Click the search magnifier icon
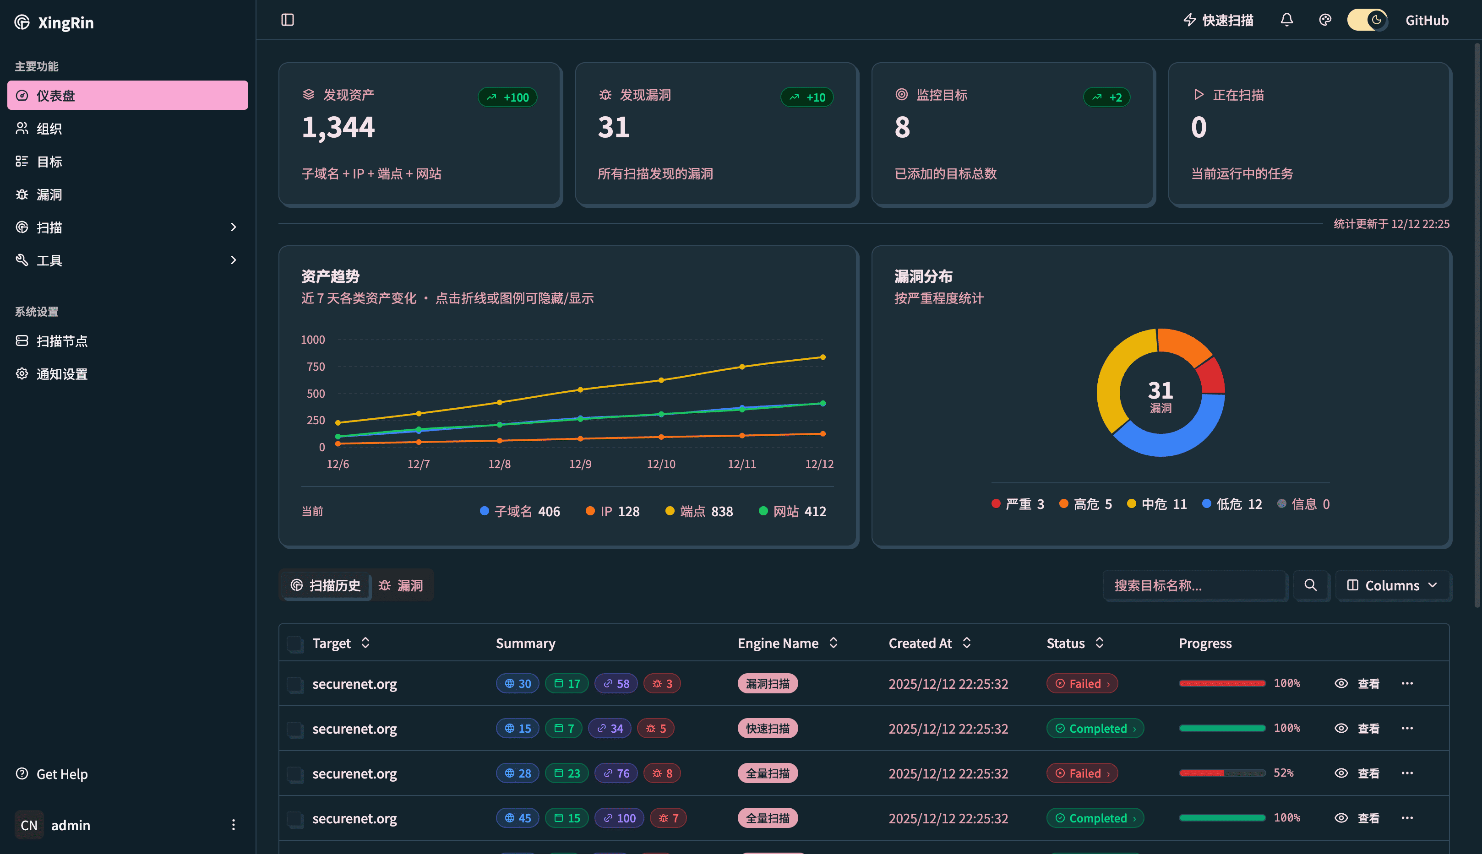The image size is (1482, 854). [1310, 585]
